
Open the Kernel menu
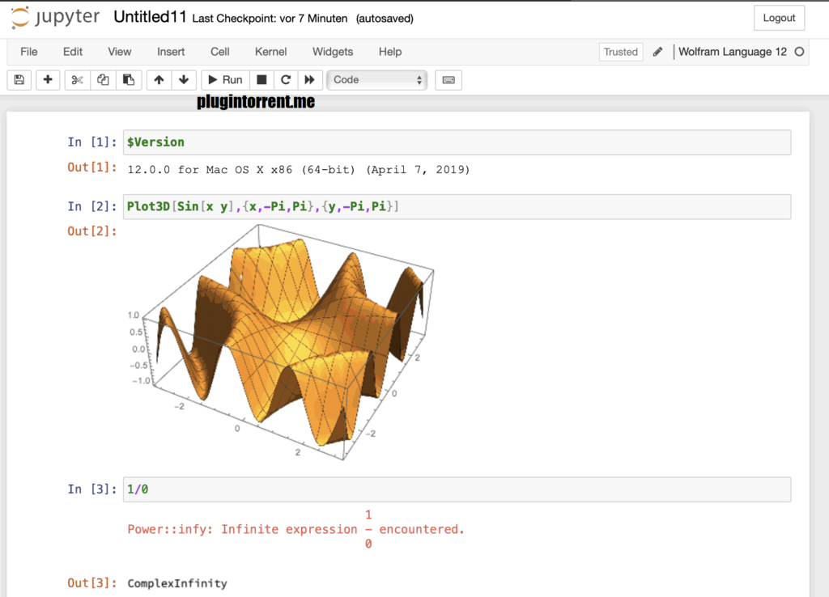[270, 52]
